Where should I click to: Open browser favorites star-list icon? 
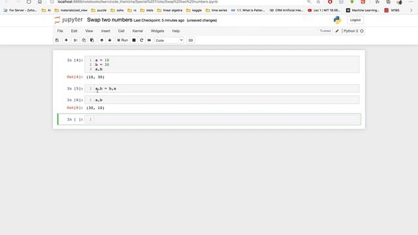tap(378, 1)
